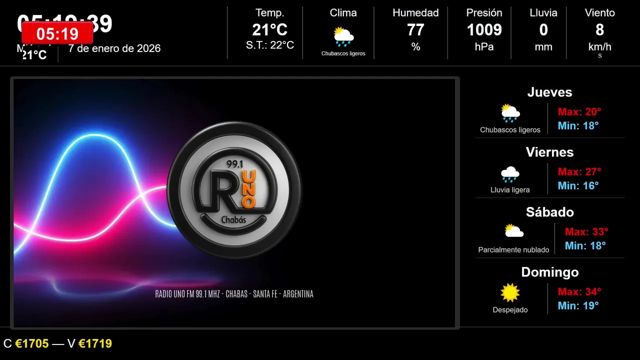Click the small '21°C' under the clock

point(34,55)
